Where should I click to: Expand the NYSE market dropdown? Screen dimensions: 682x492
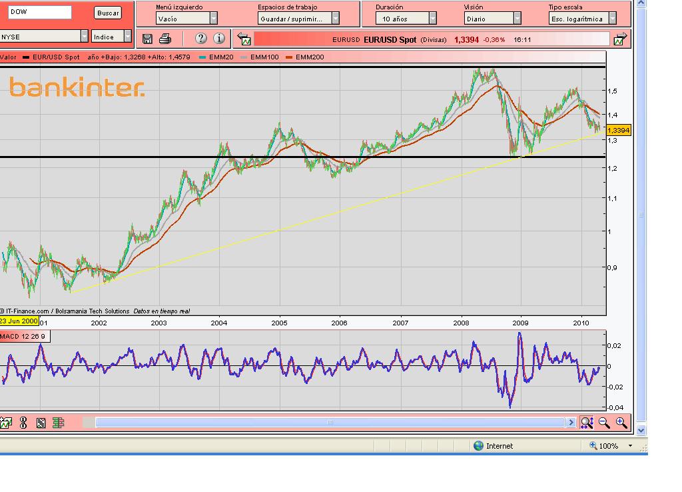click(84, 37)
